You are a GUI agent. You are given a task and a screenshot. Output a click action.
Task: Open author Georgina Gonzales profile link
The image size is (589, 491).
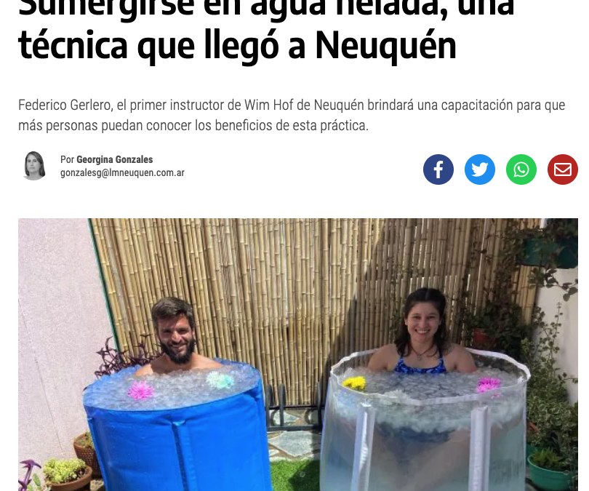115,159
